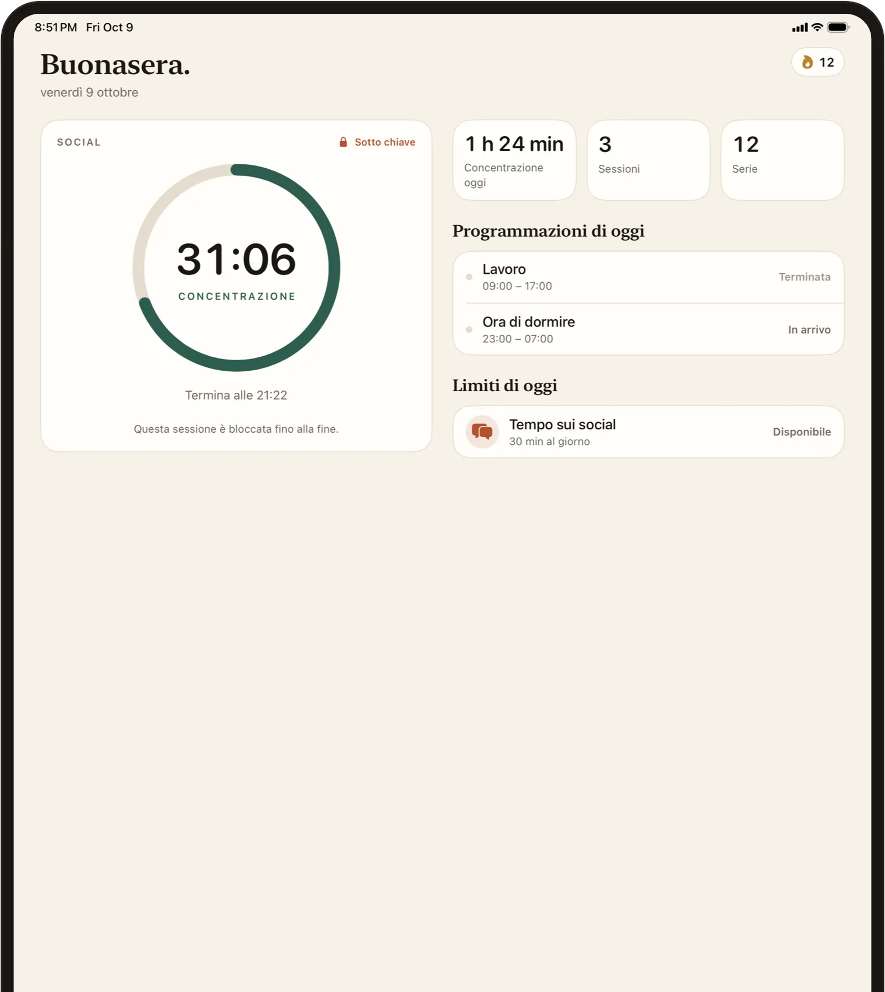Tap the Sotto chiave label

(385, 142)
